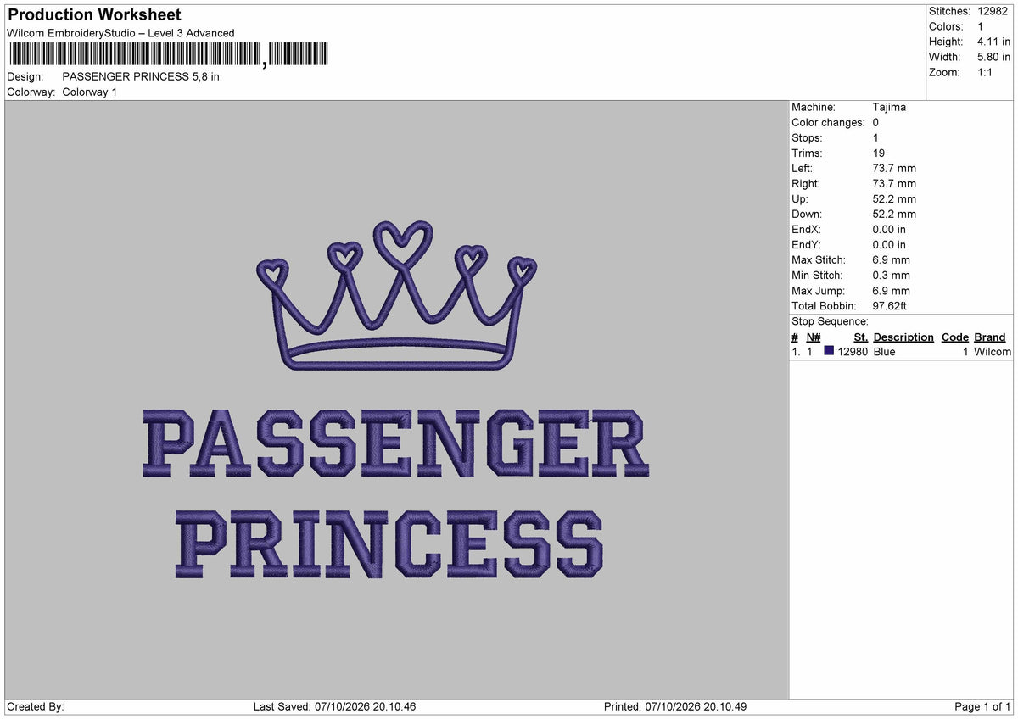Select the Trims value 19

(x=879, y=153)
